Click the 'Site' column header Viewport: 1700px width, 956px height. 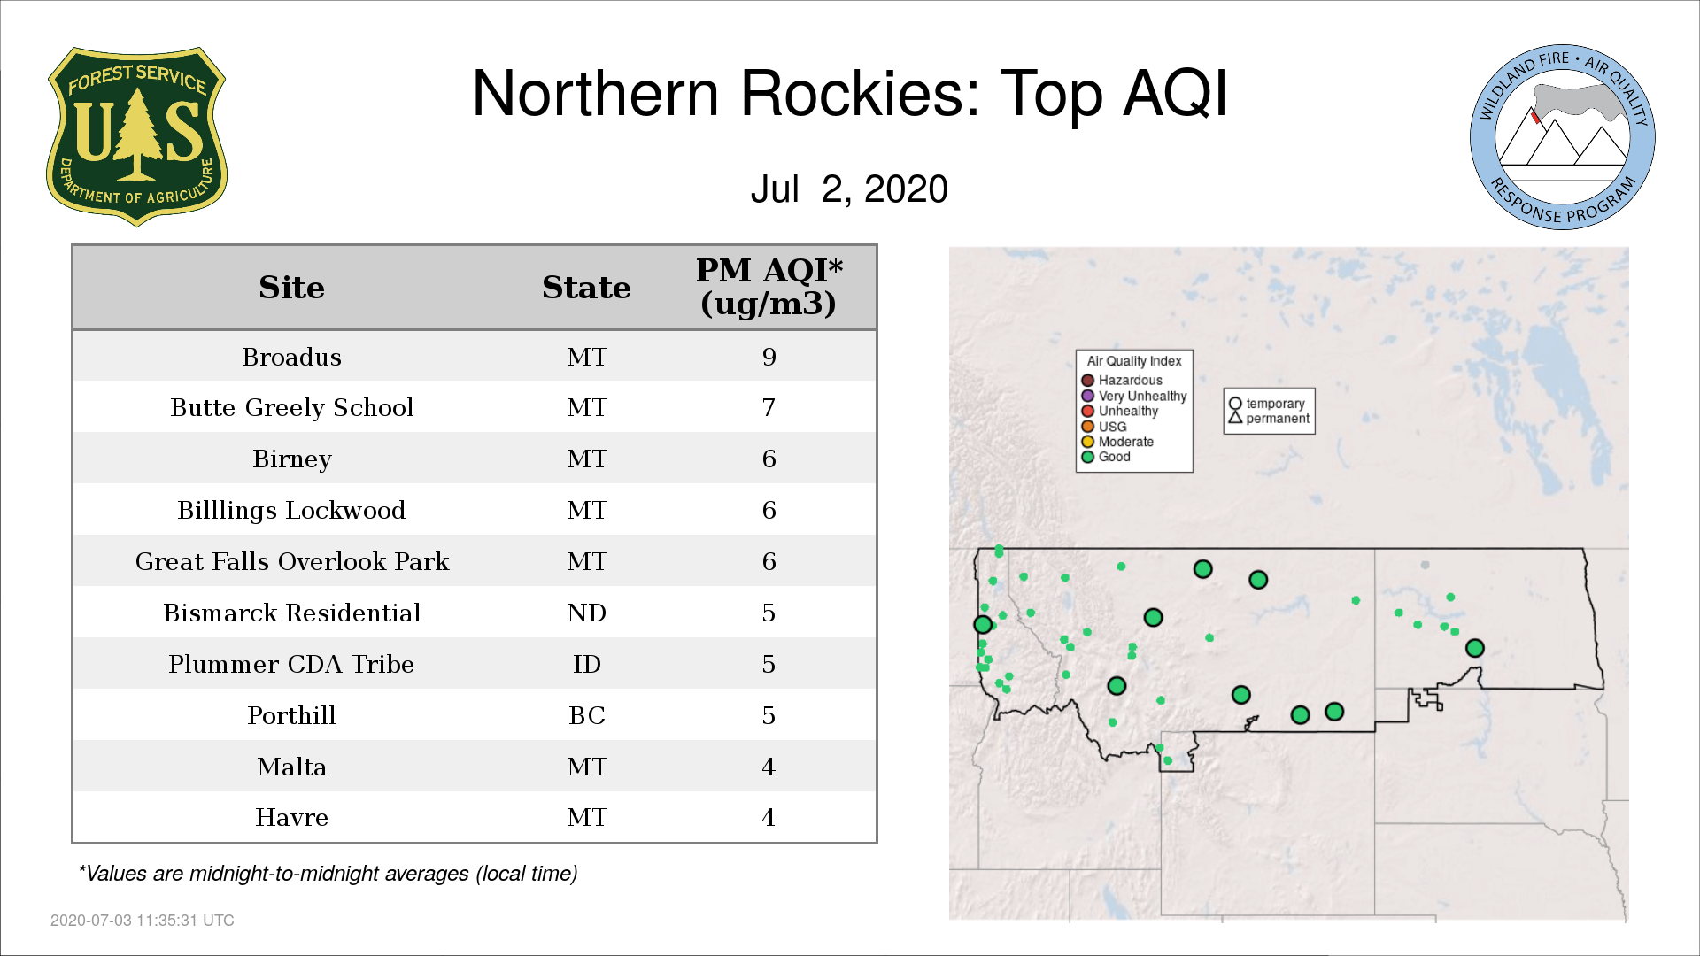[292, 288]
